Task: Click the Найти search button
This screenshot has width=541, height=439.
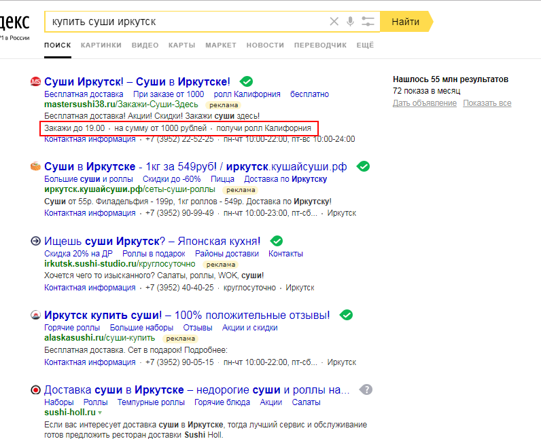Action: (406, 21)
